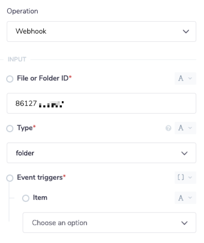This screenshot has width=204, height=243.
Task: Click the Event triggers label
Action: (40, 178)
